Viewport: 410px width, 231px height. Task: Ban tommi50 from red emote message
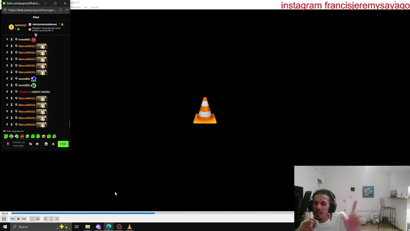coord(16,39)
